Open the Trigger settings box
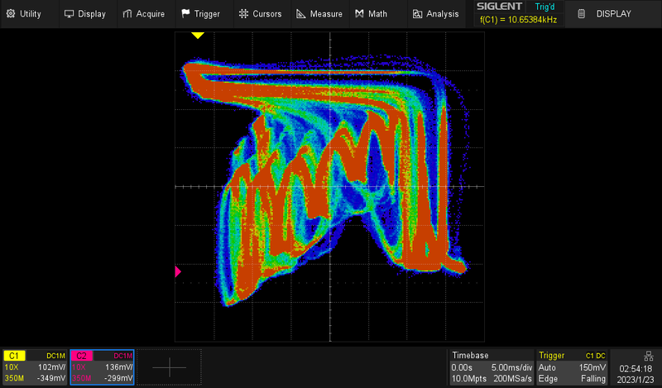 coord(573,366)
